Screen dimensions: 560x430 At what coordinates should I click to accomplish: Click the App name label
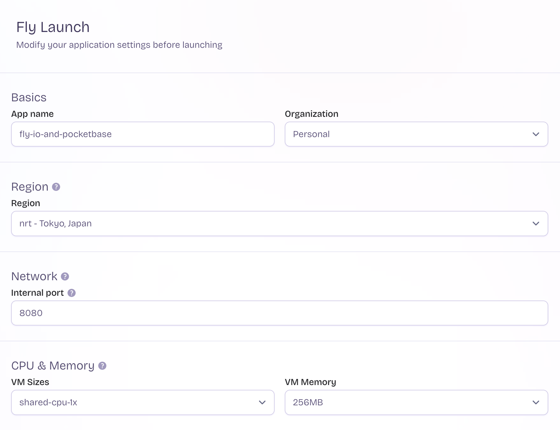click(x=32, y=114)
